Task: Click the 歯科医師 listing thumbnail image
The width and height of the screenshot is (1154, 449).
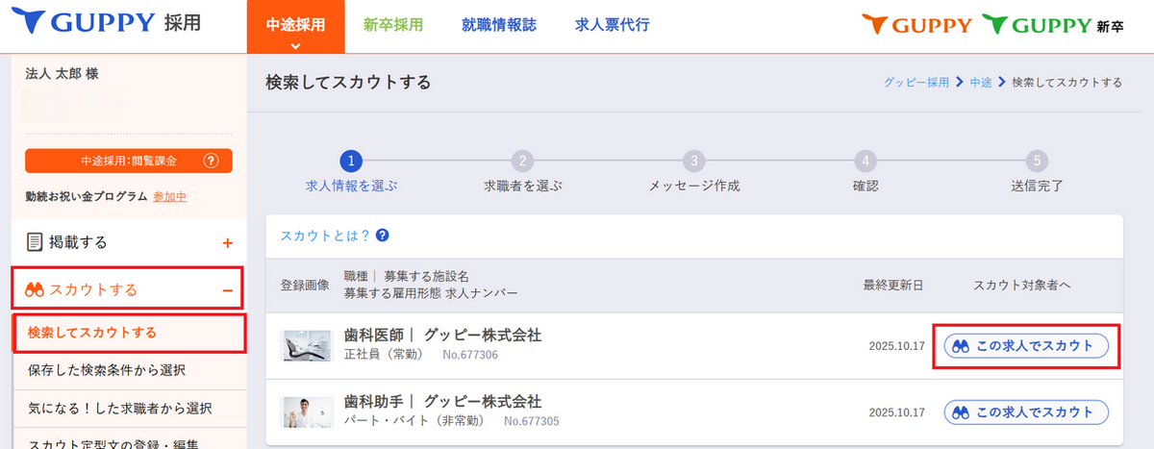Action: point(306,346)
